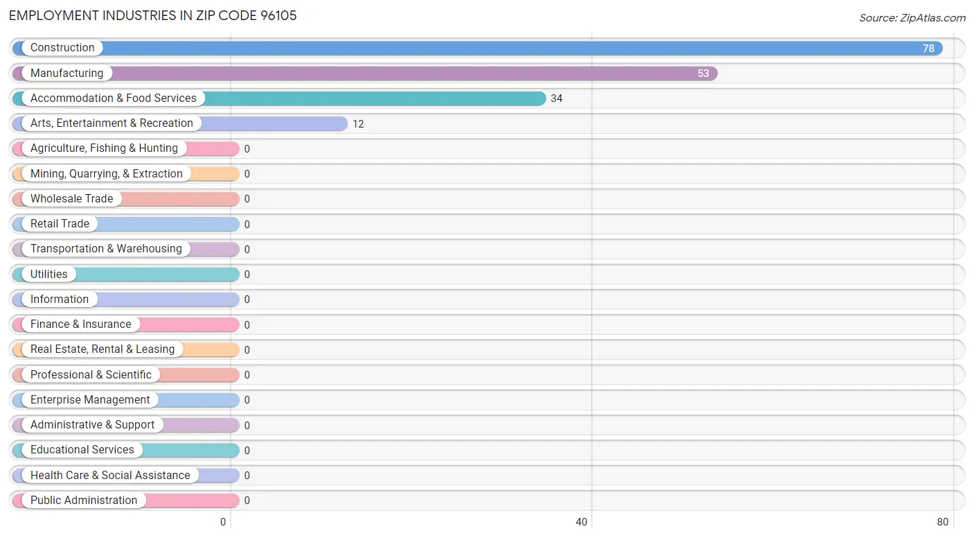
Task: Select the Administrative & Support label
Action: [93, 425]
